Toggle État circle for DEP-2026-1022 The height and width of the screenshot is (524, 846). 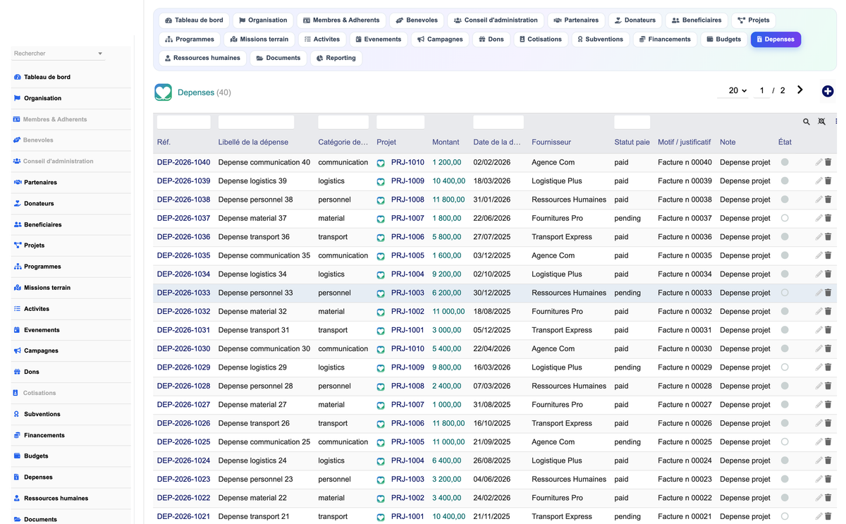click(x=785, y=498)
